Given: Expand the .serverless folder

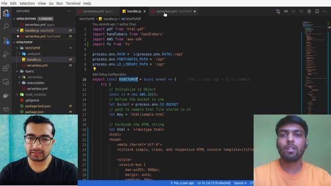Looking at the screenshot, I should coord(19,77).
